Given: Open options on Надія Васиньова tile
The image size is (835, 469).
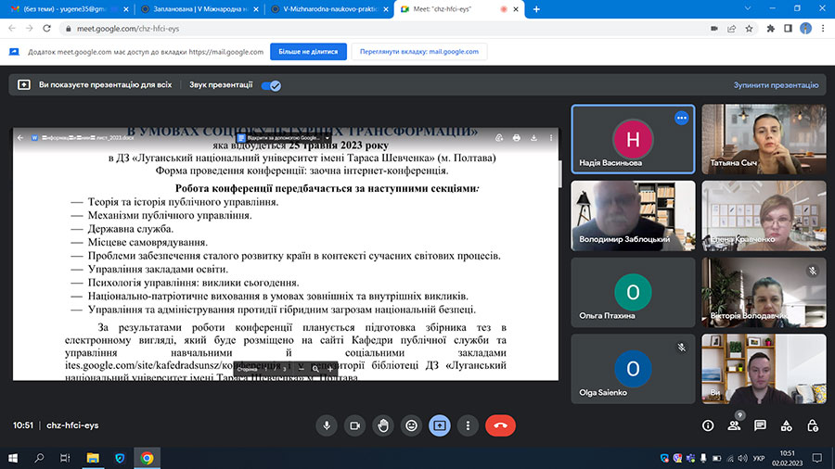Looking at the screenshot, I should [681, 118].
